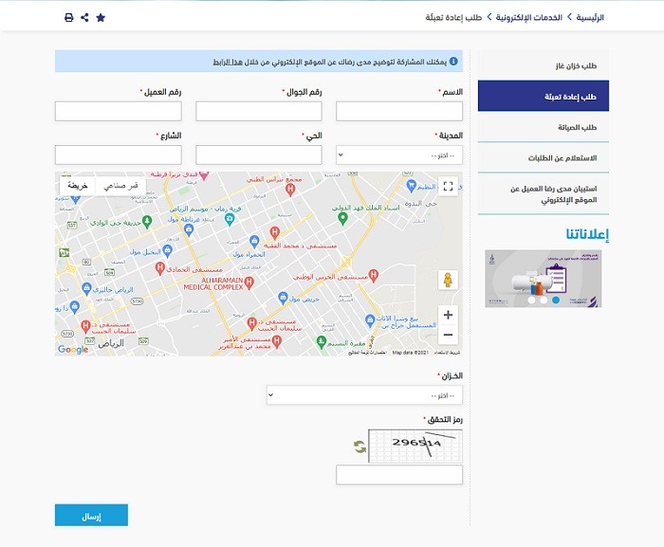
Task: Go to الخدمات الإلكترونية breadcrumb link
Action: click(x=529, y=17)
